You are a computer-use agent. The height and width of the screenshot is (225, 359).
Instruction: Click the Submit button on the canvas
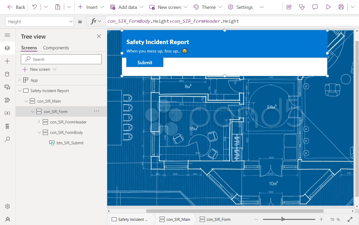click(145, 62)
